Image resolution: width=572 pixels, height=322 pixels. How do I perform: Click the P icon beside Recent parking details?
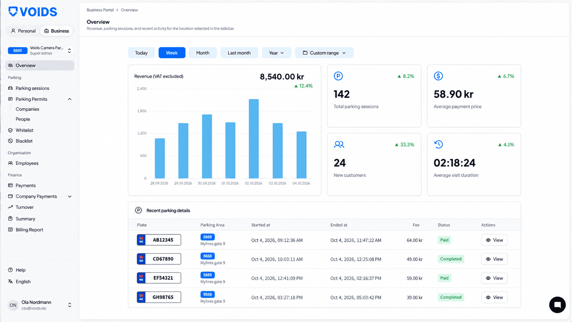coord(138,210)
